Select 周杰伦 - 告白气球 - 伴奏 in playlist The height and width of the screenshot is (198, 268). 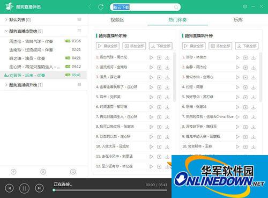tap(43, 41)
